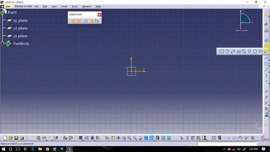The height and width of the screenshot is (152, 270).
Task: Click the Formula f(x) icon
Action: [65, 138]
